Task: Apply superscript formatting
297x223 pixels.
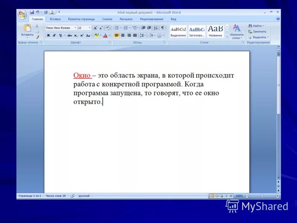Action: tap(82, 35)
